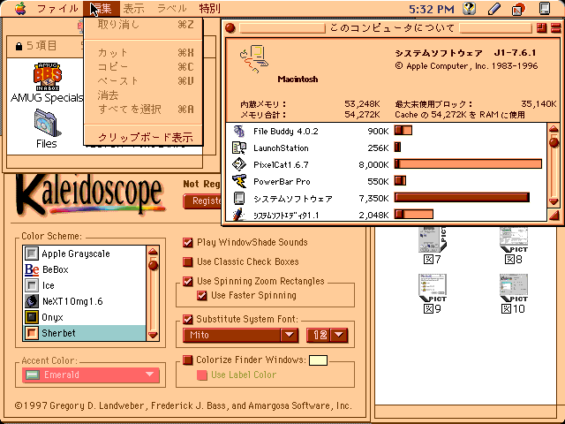565x424 pixels.
Task: Open the application switcher menu icon
Action: coord(518,9)
